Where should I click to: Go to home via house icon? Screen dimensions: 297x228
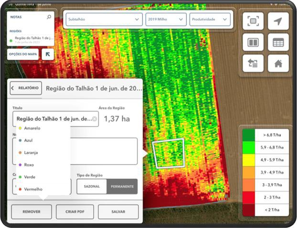278,63
